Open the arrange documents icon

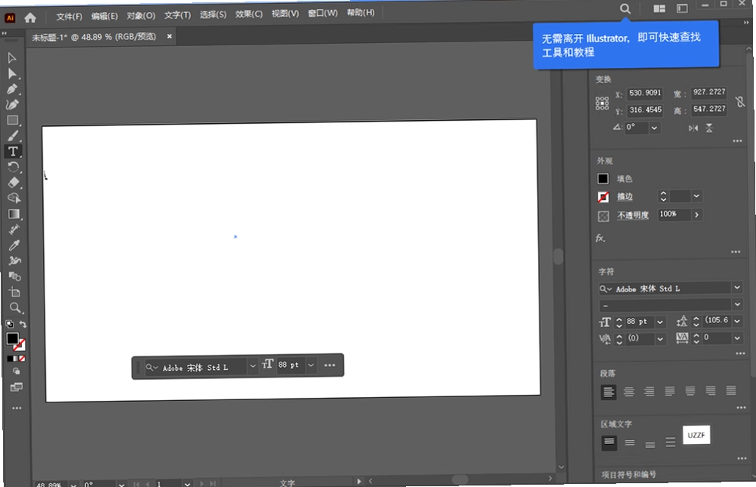coord(659,9)
